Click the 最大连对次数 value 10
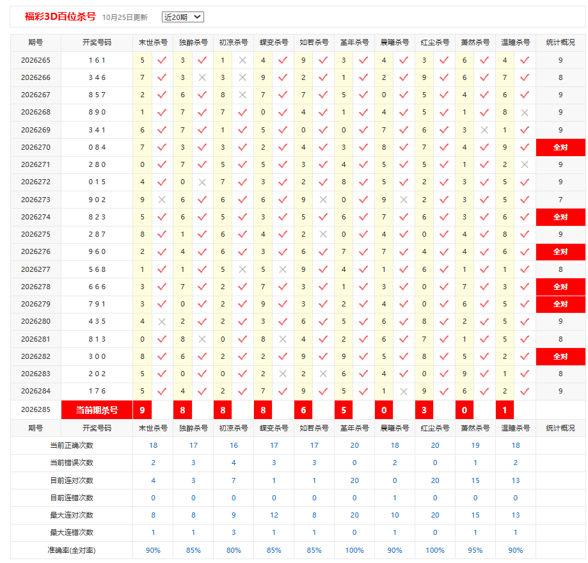Viewport: 588px width, 563px height. click(395, 516)
